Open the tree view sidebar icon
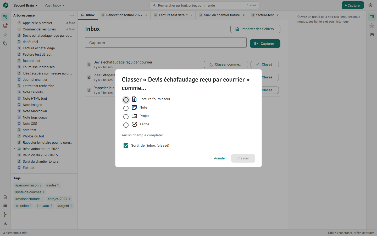 pyautogui.click(x=5, y=17)
